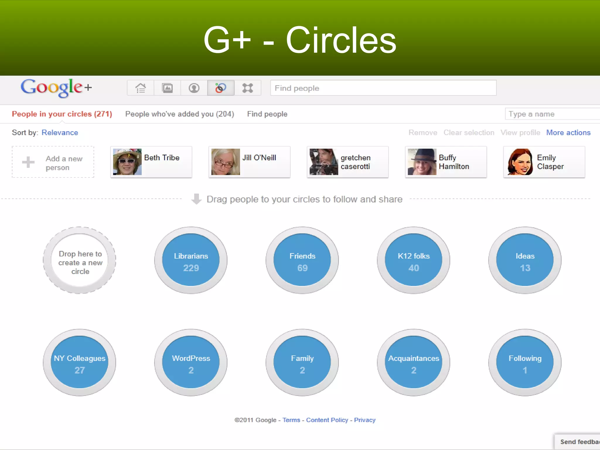Select Jill O'Neill's profile photo
Image resolution: width=600 pixels, height=450 pixels.
click(x=226, y=162)
